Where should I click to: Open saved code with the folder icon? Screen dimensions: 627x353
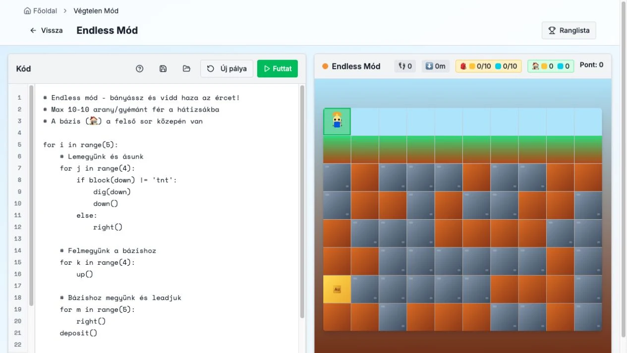tap(186, 69)
